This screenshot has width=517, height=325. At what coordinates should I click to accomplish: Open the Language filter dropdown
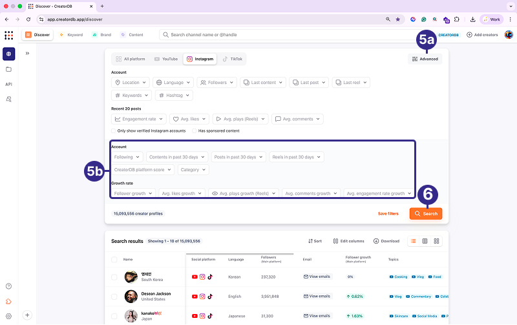pyautogui.click(x=173, y=83)
